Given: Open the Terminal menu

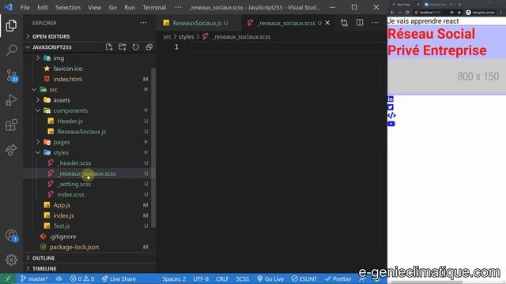Looking at the screenshot, I should point(154,7).
